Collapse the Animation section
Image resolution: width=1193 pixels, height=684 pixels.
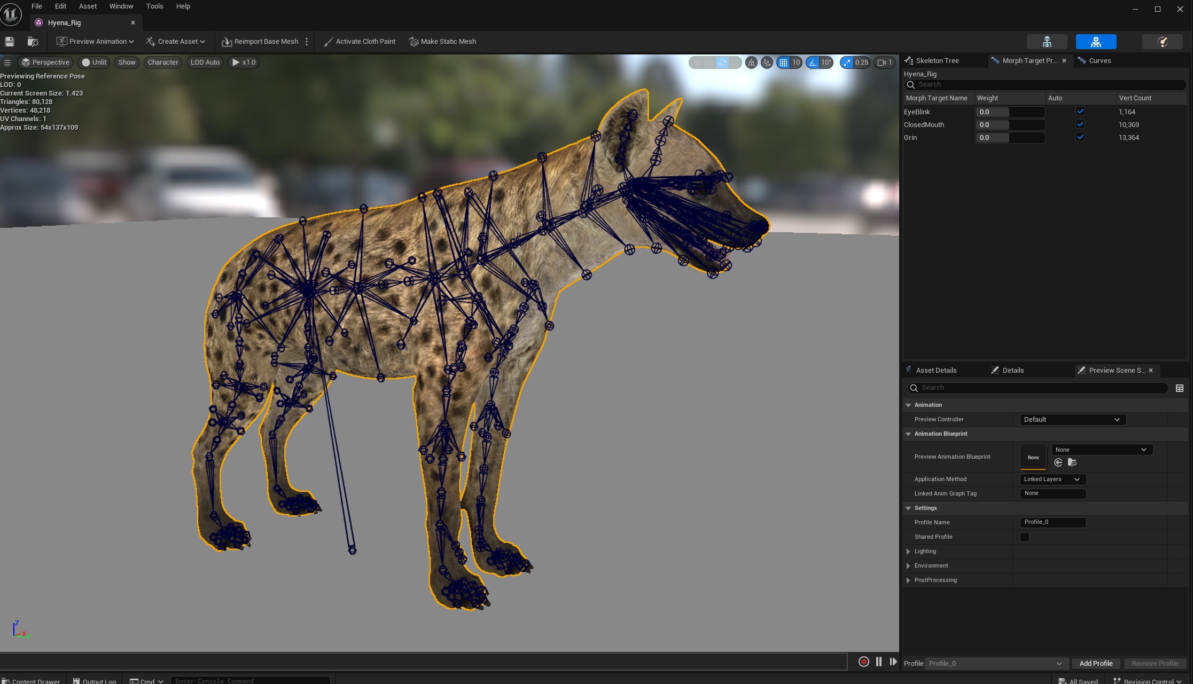[908, 405]
